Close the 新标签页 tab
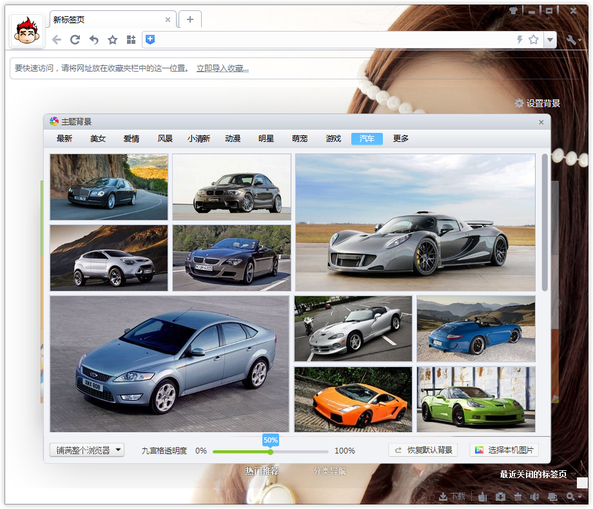The width and height of the screenshot is (593, 509). tap(168, 20)
